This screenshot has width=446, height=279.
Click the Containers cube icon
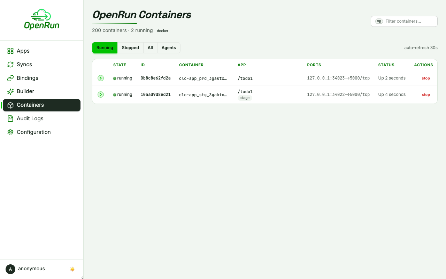[10, 105]
